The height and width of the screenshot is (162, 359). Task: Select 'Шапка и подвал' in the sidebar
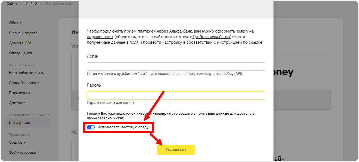23,33
